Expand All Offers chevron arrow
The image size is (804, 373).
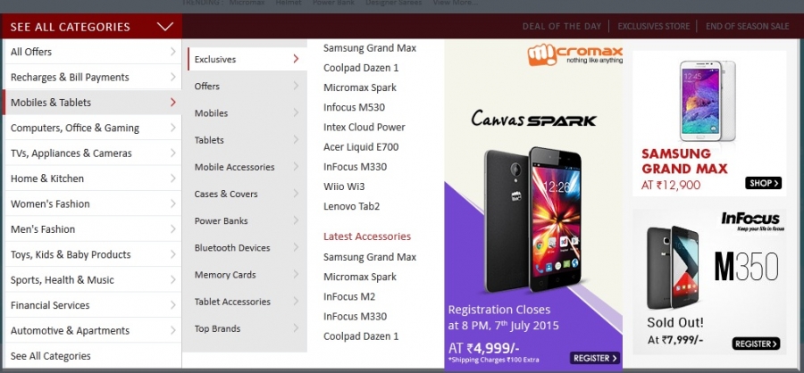[x=173, y=51]
